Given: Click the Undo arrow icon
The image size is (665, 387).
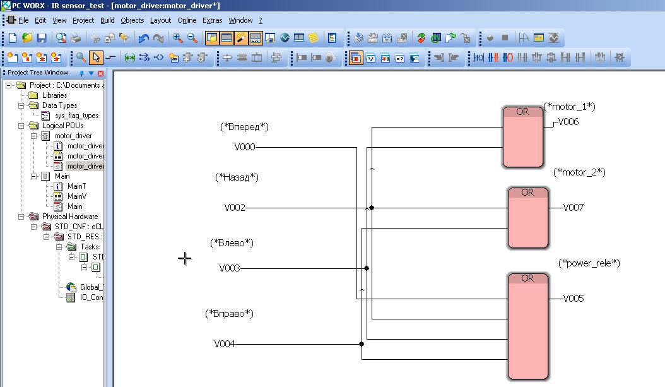Looking at the screenshot, I should (144, 39).
